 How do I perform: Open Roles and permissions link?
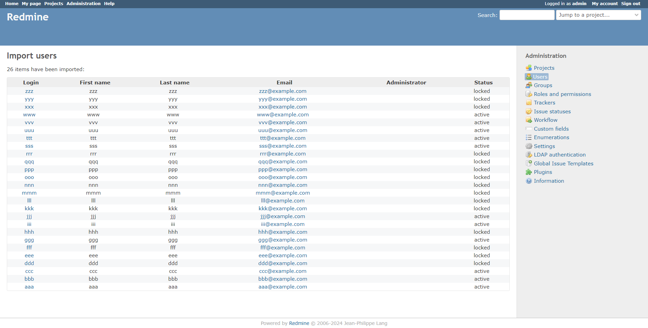563,94
